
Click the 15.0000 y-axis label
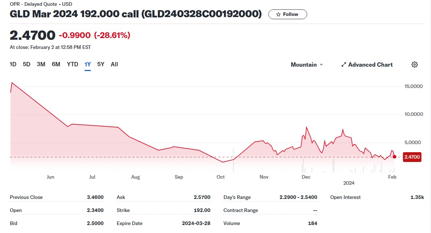pyautogui.click(x=414, y=86)
